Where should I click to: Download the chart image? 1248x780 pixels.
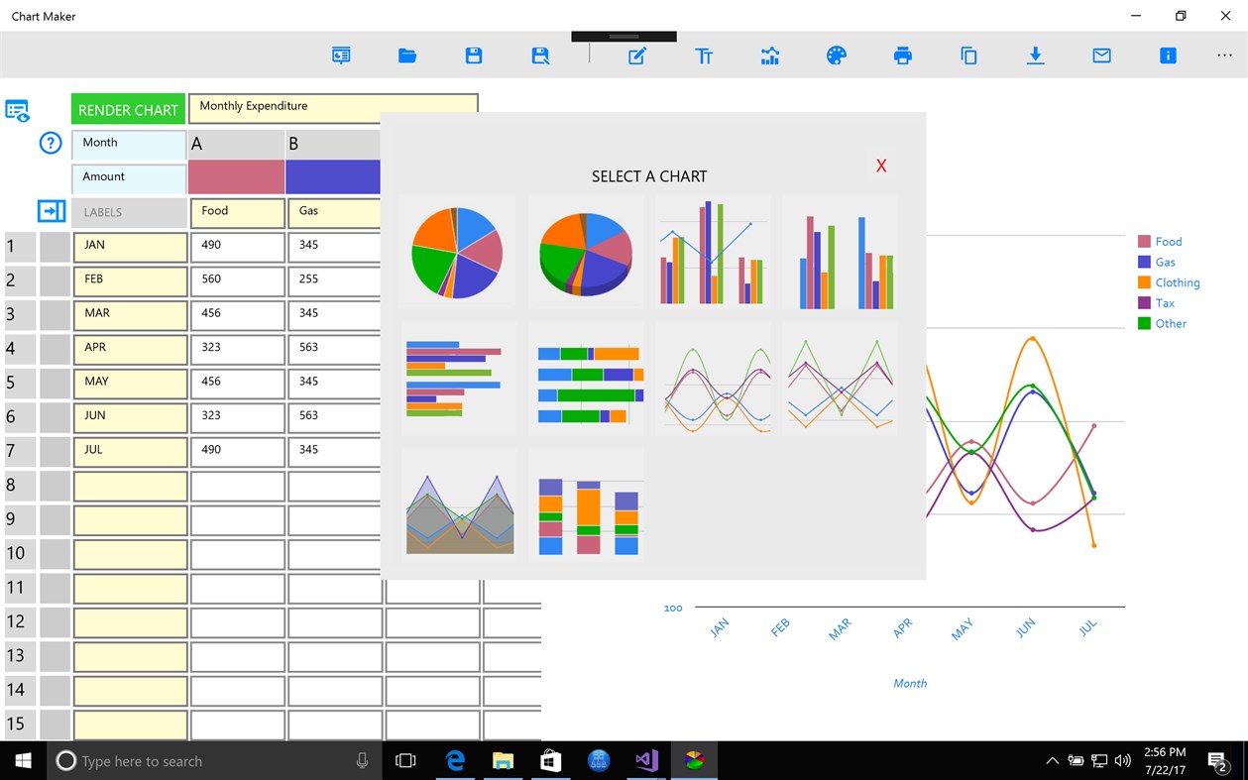click(x=1035, y=56)
